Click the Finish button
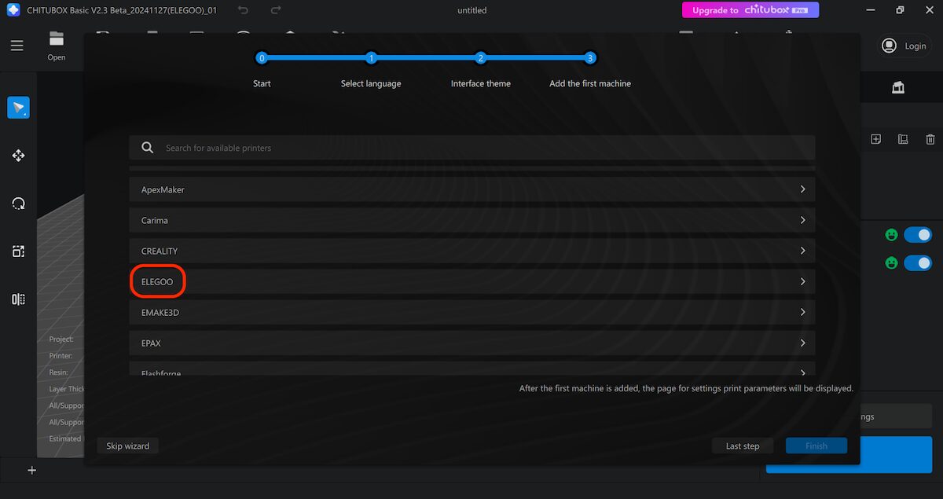Image resolution: width=943 pixels, height=499 pixels. pyautogui.click(x=816, y=446)
